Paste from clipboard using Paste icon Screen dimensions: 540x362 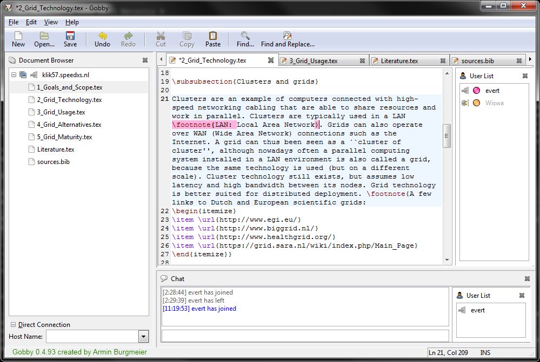(213, 36)
